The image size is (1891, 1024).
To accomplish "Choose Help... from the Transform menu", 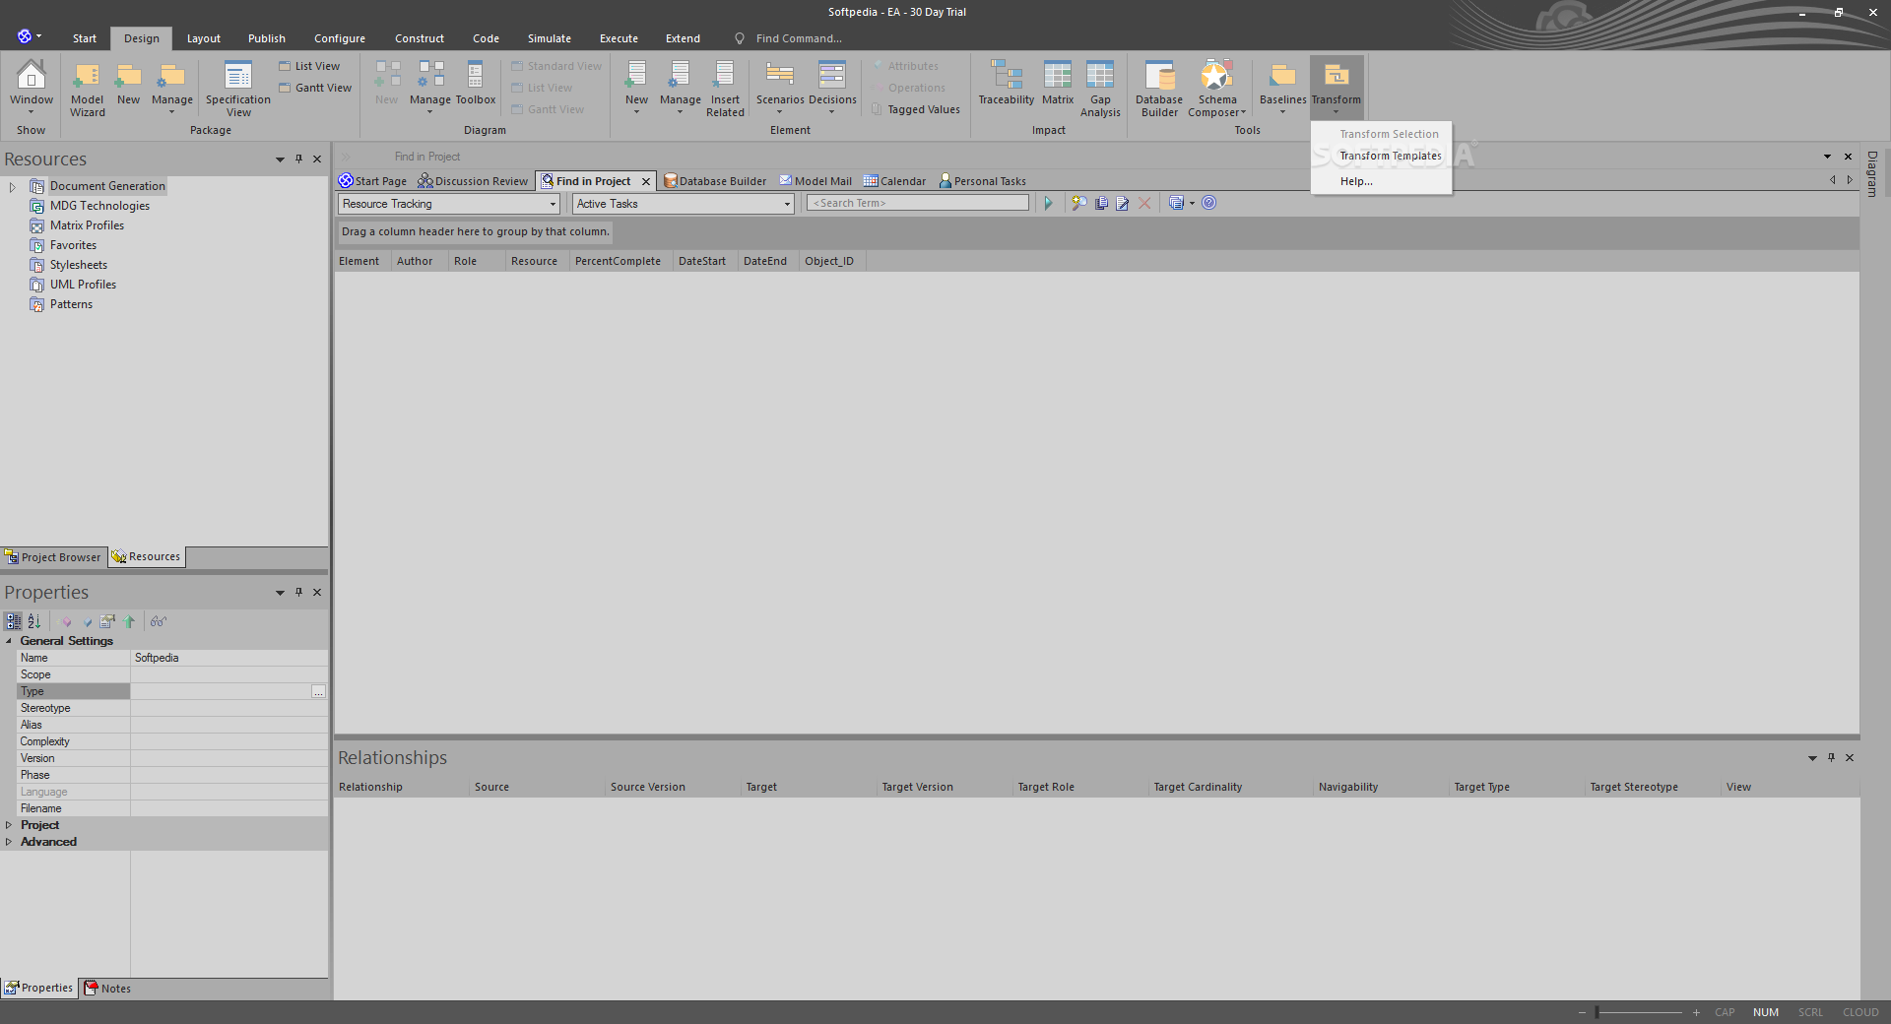I will (1356, 181).
